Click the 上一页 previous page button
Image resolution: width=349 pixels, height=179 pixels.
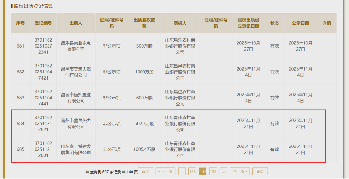coord(165,172)
